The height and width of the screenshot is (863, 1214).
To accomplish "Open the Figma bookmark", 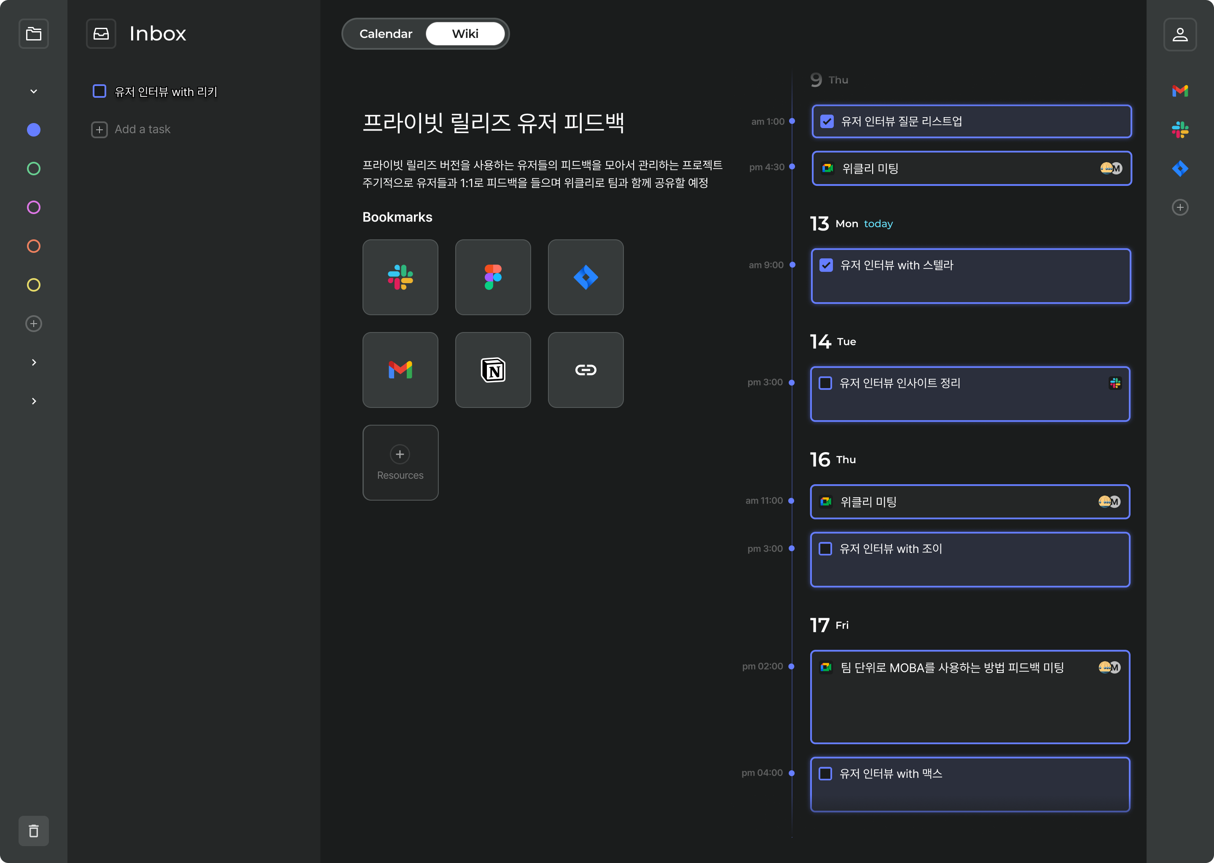I will click(493, 277).
